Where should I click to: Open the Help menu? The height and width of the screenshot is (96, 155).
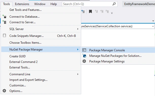pos(54,4)
